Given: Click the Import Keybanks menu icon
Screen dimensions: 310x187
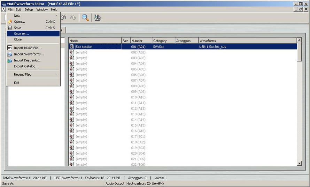Looking at the screenshot, I should [10, 60].
